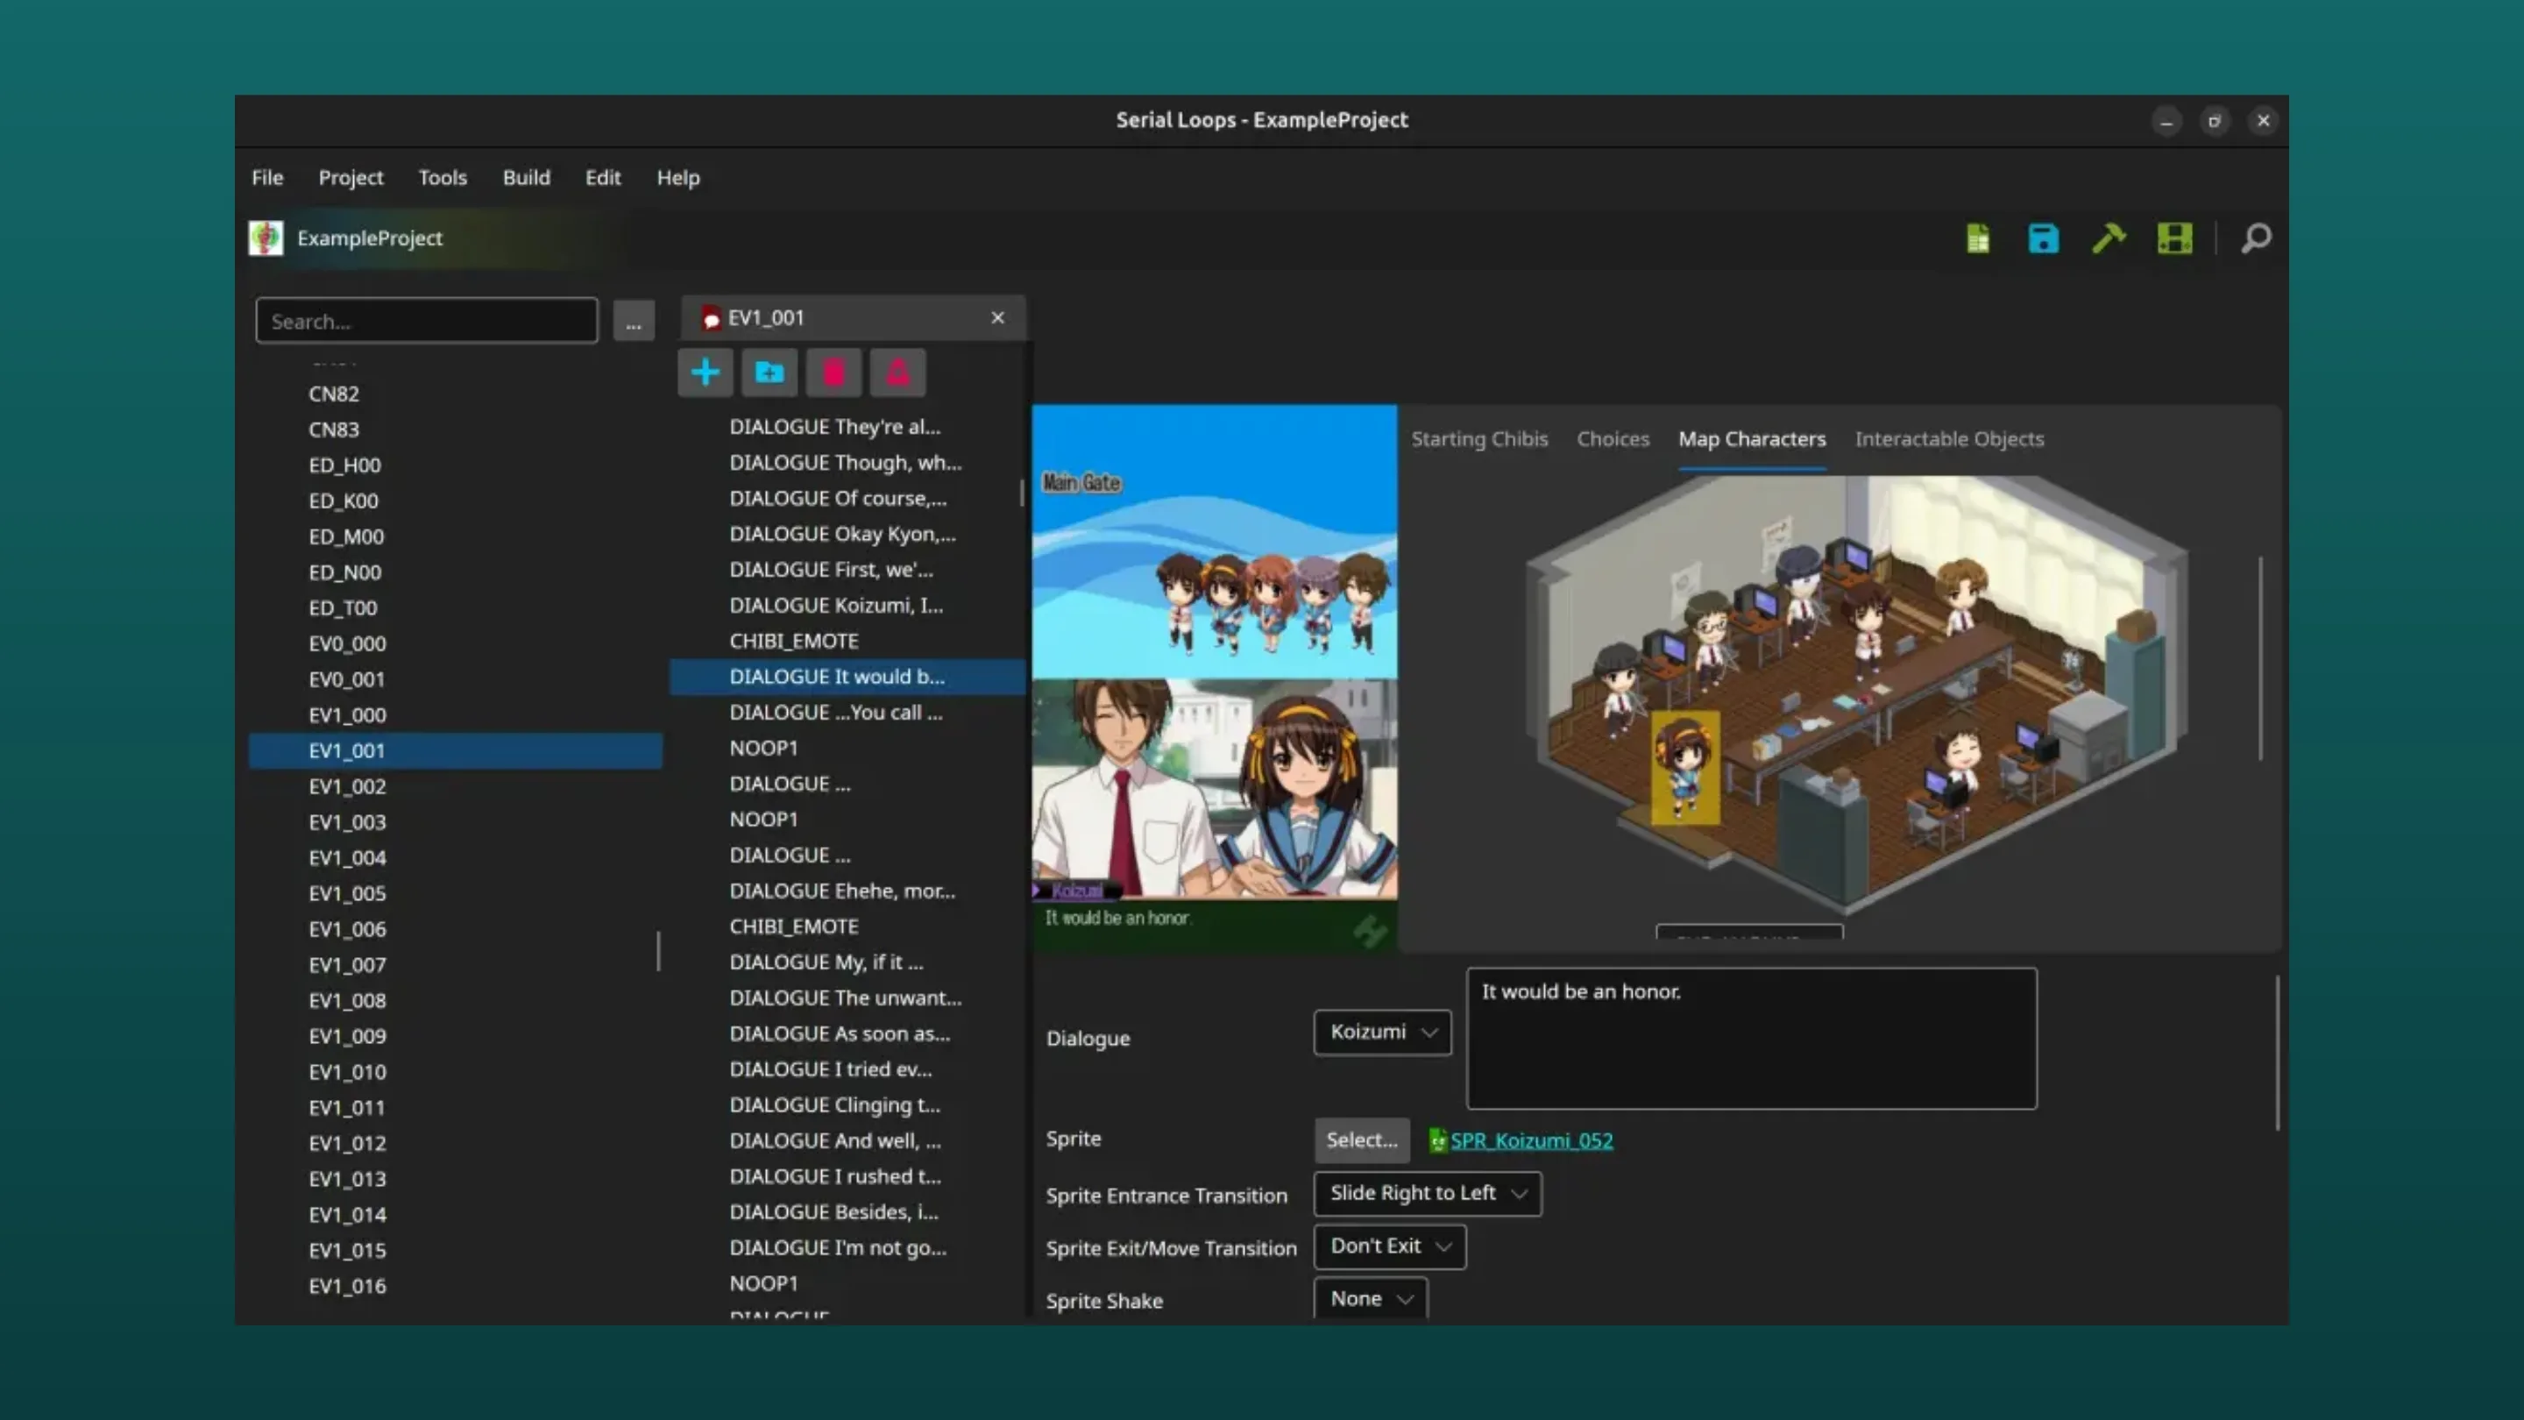
Task: Select command 'DIALOGUE I rushed t...'
Action: [847, 1176]
